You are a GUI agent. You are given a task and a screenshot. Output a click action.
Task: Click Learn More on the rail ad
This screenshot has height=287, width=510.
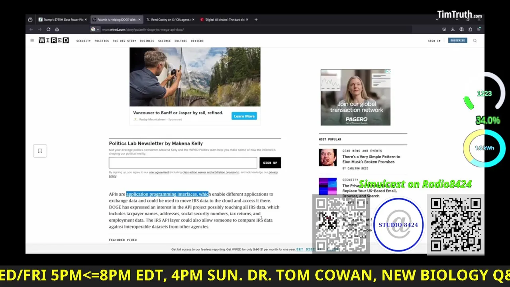coord(244,116)
